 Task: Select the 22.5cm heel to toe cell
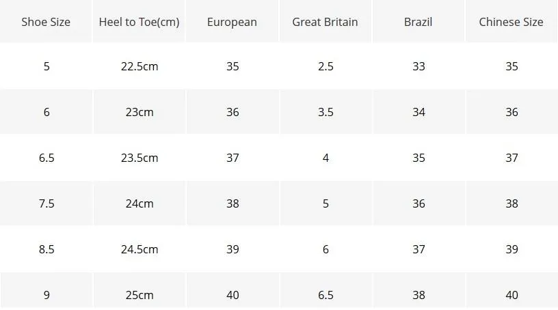tap(139, 66)
